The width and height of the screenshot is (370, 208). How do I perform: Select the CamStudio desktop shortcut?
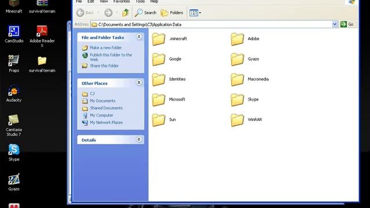pyautogui.click(x=14, y=35)
